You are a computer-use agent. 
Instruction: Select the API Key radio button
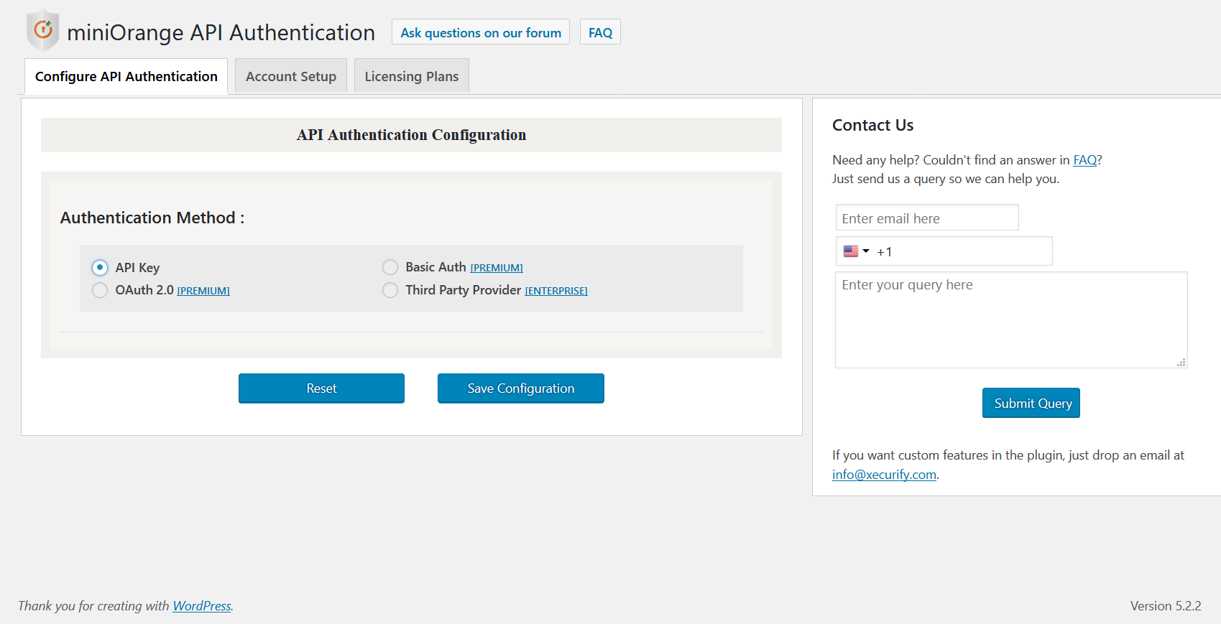tap(100, 268)
